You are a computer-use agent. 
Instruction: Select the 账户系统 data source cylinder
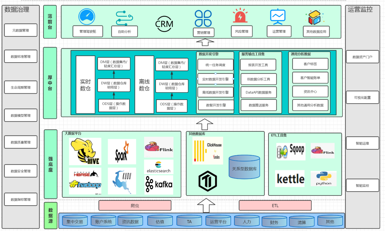[103, 221]
